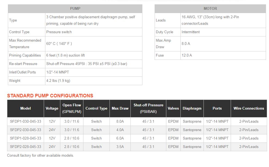Click the Shut-off Pressure column header
This screenshot has width=269, height=167.
pos(148,109)
